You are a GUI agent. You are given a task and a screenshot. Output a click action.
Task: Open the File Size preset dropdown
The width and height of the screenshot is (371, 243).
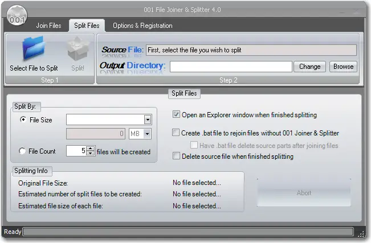[x=148, y=120]
